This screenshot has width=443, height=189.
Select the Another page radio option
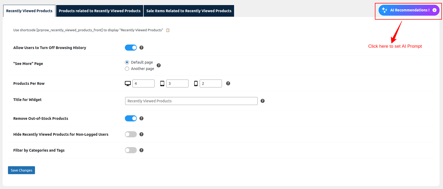click(127, 69)
